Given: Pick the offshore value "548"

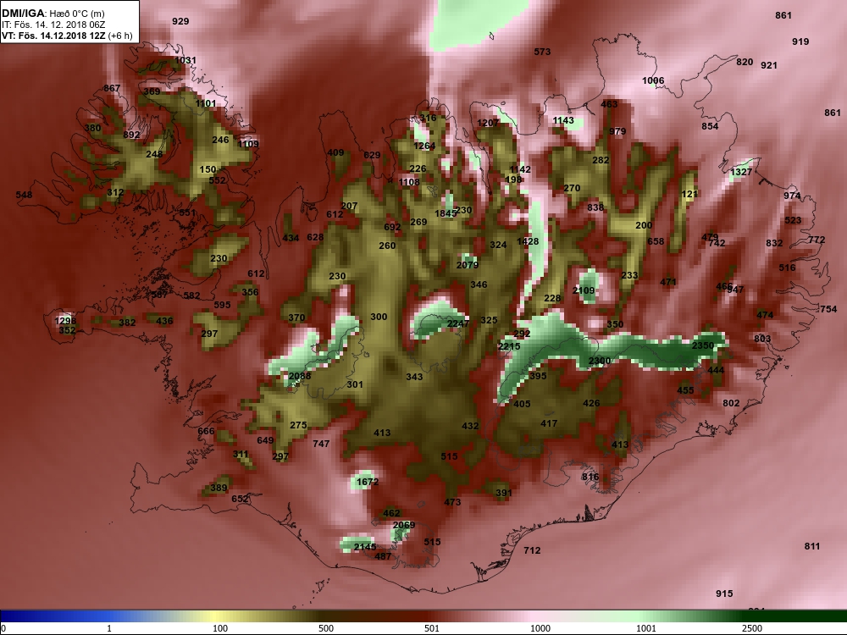Looking at the screenshot, I should 24,195.
